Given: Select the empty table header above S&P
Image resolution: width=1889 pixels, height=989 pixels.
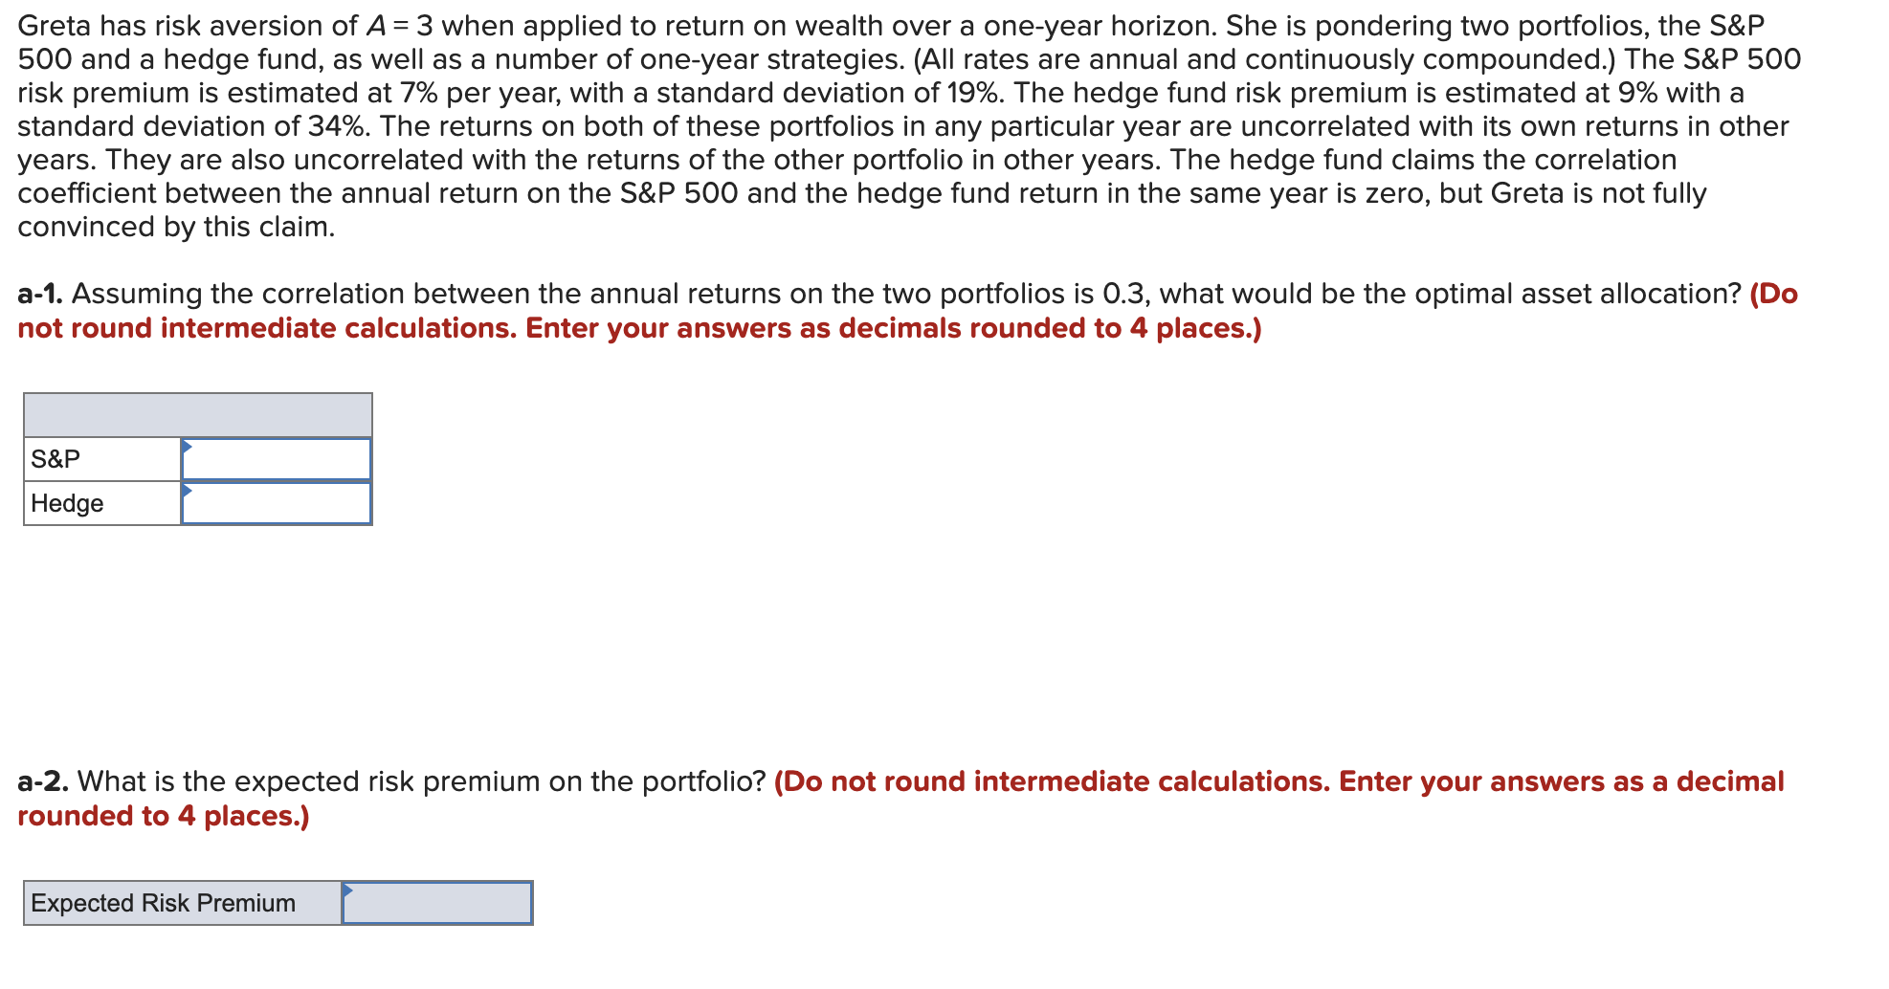Looking at the screenshot, I should click(196, 413).
